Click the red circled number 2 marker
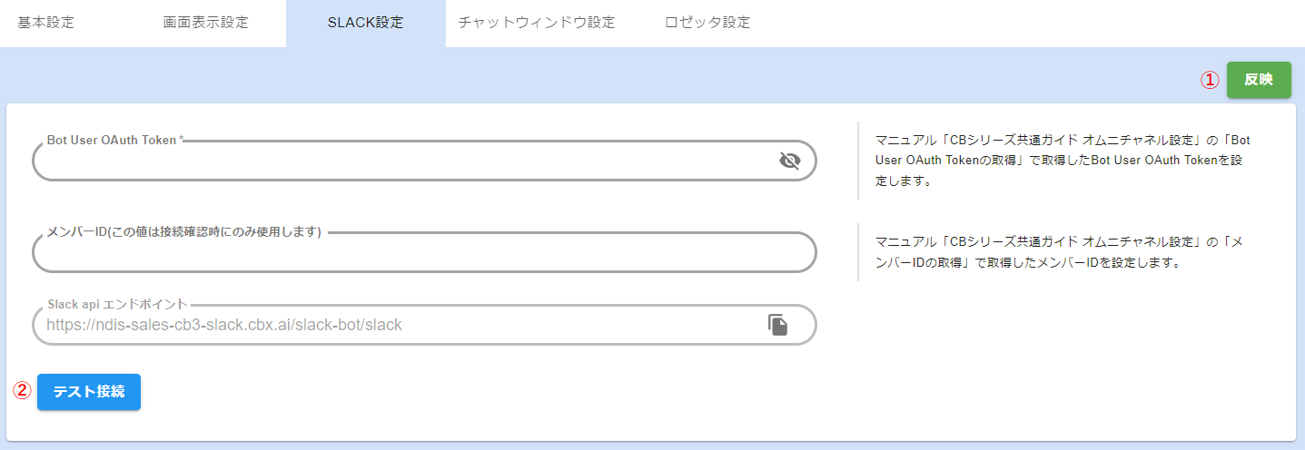1305x450 pixels. 21,391
